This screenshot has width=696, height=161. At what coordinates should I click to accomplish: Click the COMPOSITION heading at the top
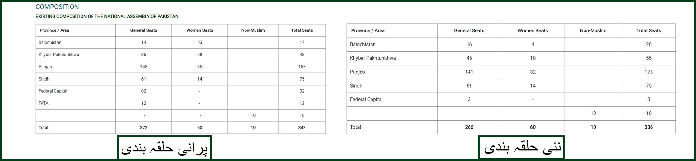click(57, 7)
